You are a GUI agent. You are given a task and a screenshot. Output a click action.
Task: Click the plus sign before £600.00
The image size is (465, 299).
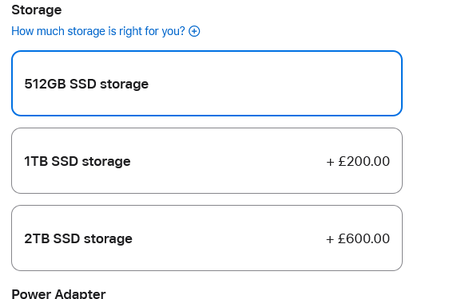coord(330,239)
